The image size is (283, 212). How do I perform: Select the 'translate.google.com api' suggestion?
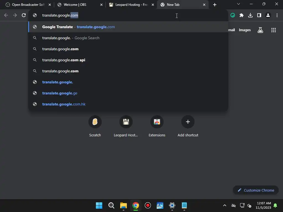tap(128, 60)
